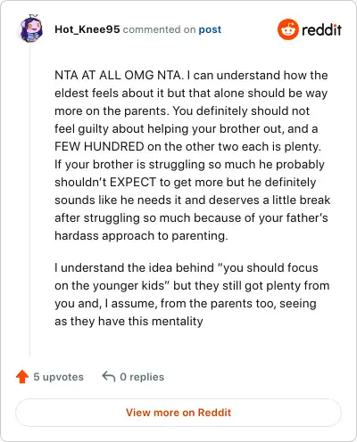Click the 'commented on' text in header
The height and width of the screenshot is (442, 357).
[x=159, y=29]
